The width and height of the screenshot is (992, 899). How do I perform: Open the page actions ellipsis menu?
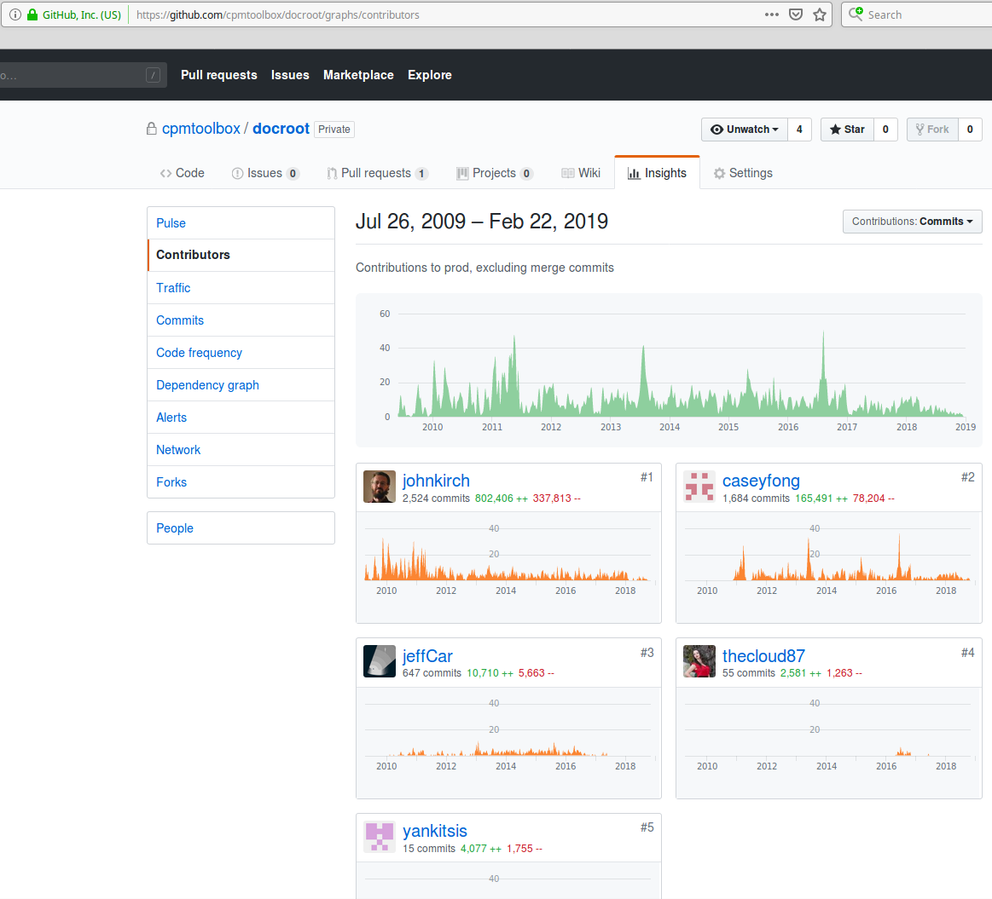[771, 14]
